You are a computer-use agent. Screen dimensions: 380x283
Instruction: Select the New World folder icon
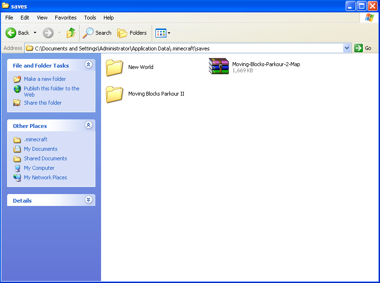click(114, 68)
